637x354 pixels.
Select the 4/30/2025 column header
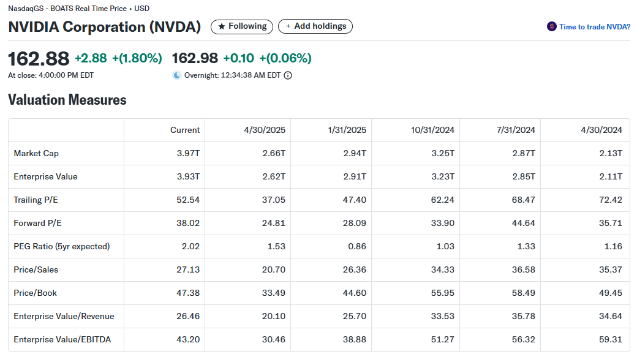pos(265,130)
